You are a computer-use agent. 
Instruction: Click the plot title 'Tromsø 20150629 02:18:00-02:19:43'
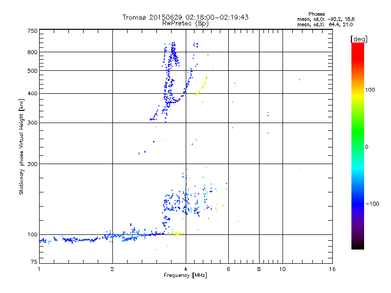pyautogui.click(x=185, y=17)
